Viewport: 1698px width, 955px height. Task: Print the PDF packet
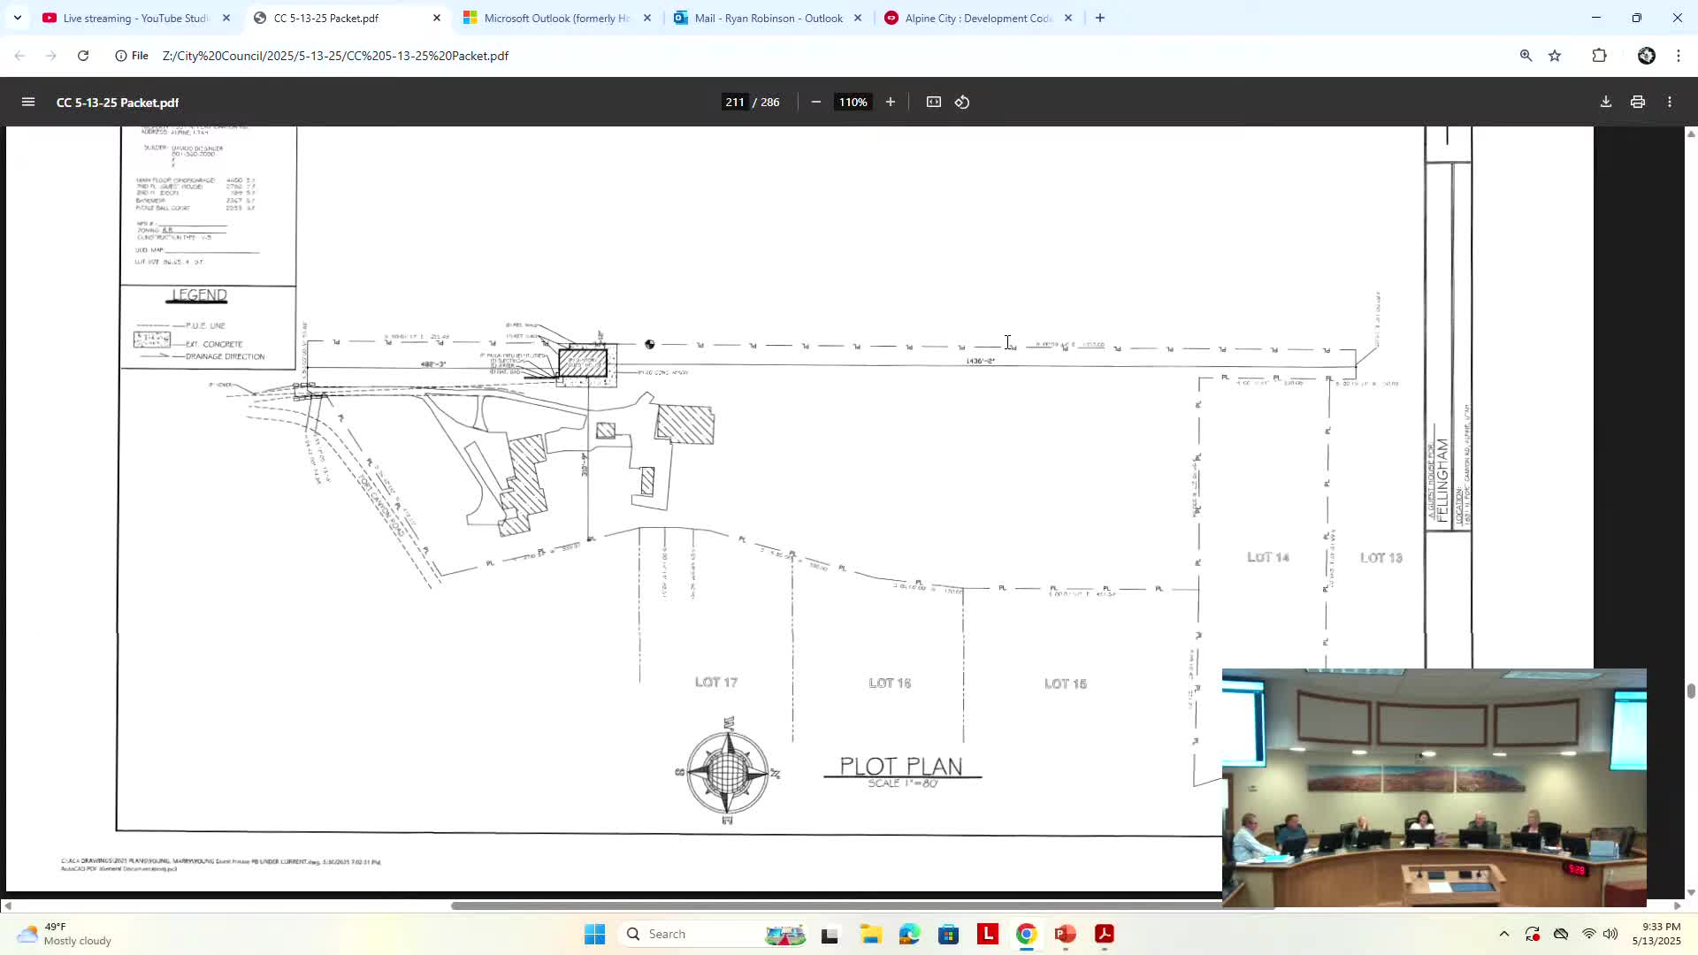(x=1638, y=103)
